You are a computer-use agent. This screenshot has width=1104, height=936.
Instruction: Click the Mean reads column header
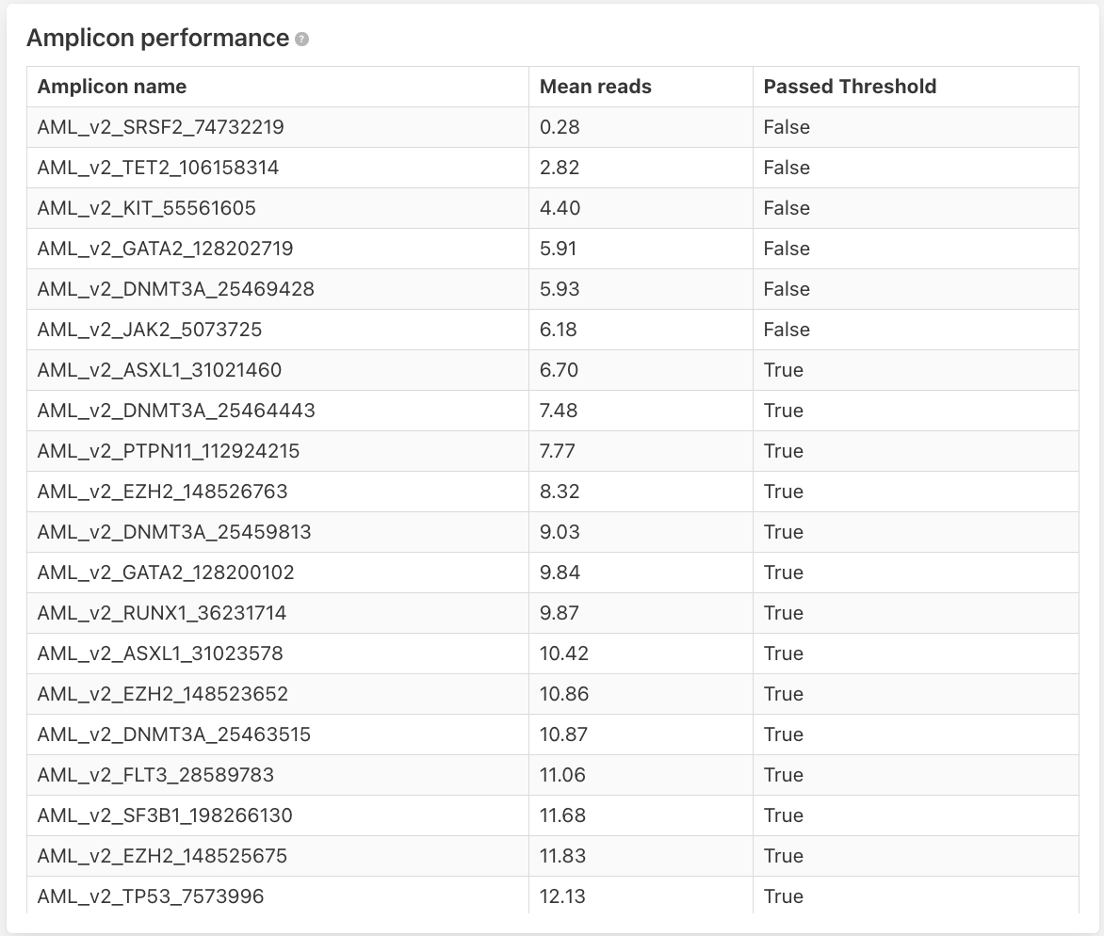(x=595, y=87)
